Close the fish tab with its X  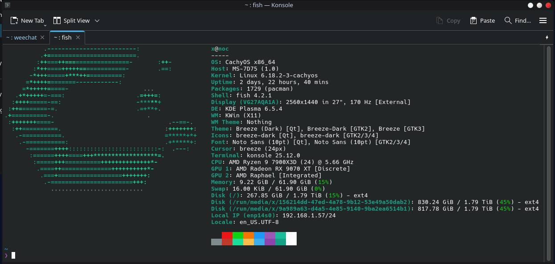78,38
